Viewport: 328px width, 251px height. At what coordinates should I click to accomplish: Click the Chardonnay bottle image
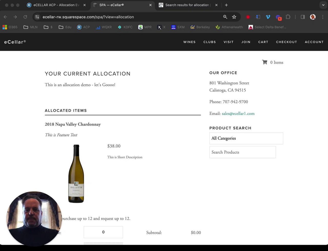coord(76,174)
